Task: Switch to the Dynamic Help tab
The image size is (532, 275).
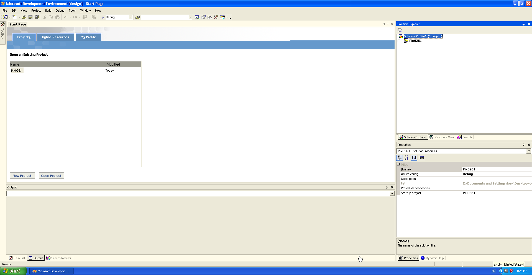Action: point(432,258)
